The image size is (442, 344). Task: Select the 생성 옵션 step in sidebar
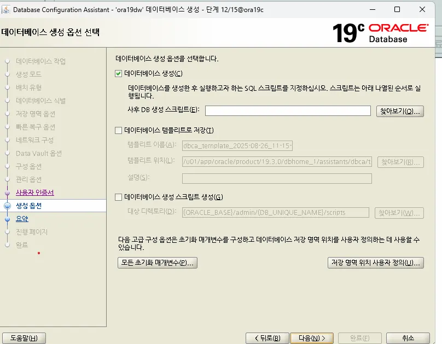coord(29,206)
